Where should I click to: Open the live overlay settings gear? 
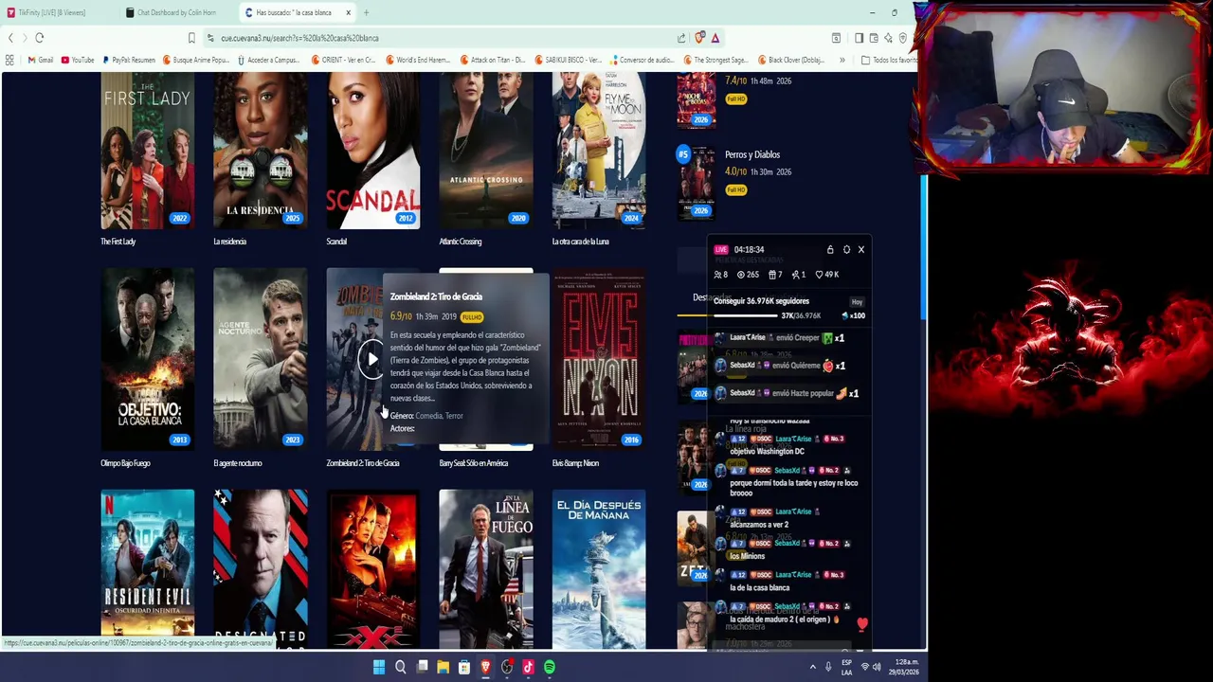point(846,250)
